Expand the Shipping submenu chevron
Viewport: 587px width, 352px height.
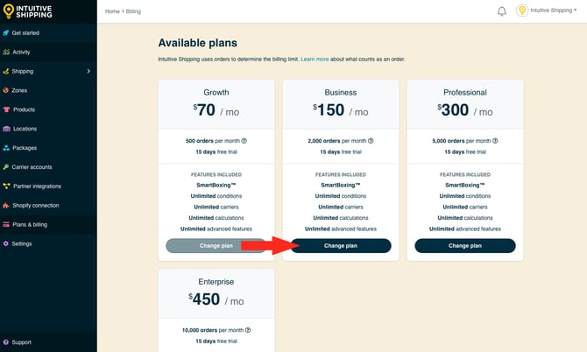click(x=88, y=71)
